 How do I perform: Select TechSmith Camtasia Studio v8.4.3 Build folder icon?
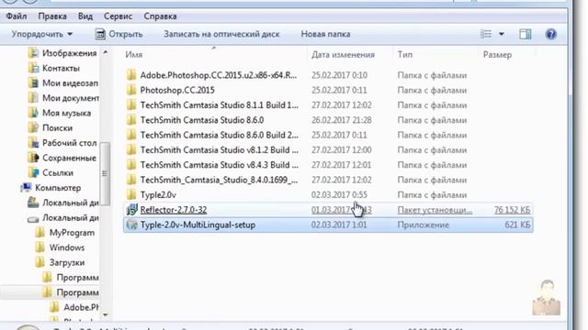point(131,165)
